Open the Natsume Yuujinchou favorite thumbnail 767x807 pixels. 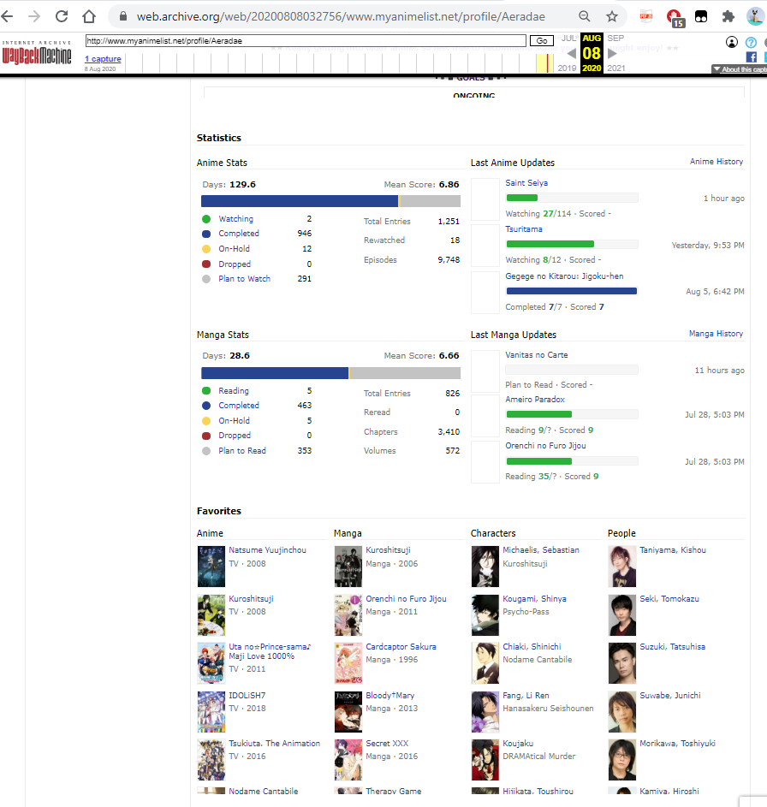pyautogui.click(x=211, y=567)
